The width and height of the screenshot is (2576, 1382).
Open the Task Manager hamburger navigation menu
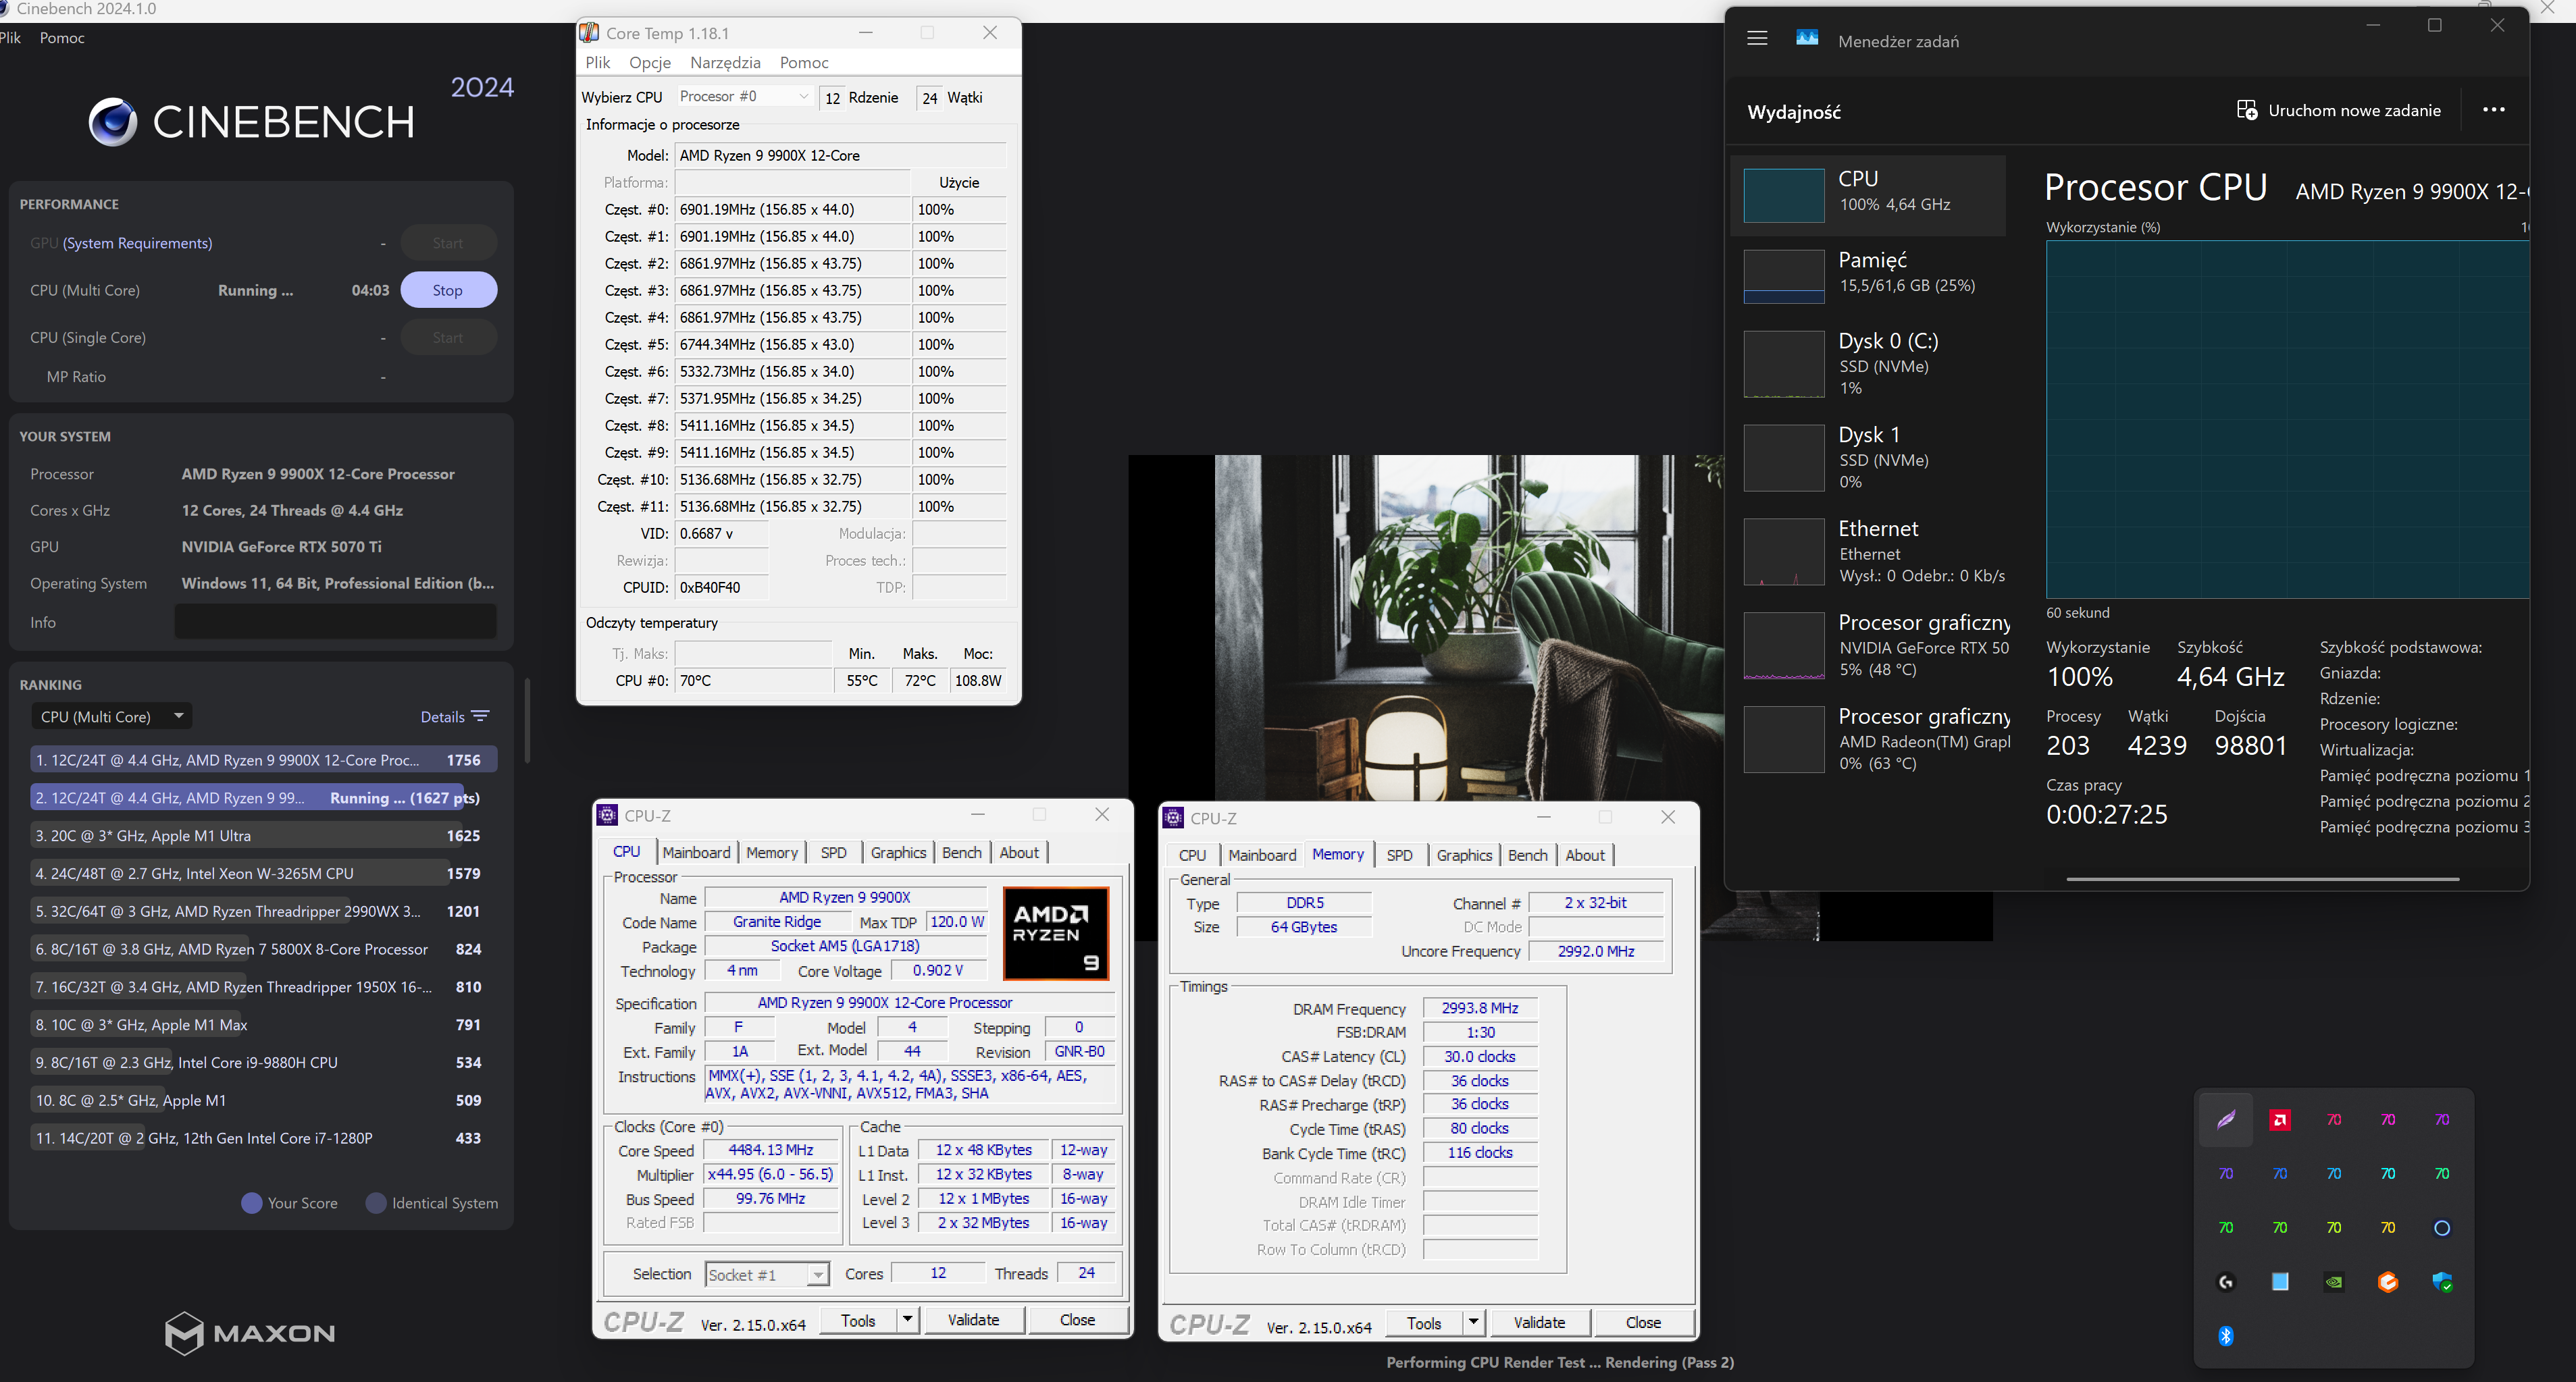coord(1757,39)
